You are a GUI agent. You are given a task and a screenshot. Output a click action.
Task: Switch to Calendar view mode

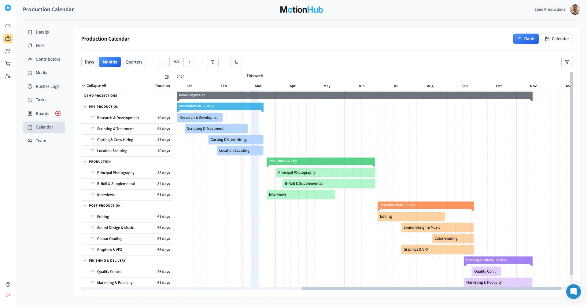[557, 39]
